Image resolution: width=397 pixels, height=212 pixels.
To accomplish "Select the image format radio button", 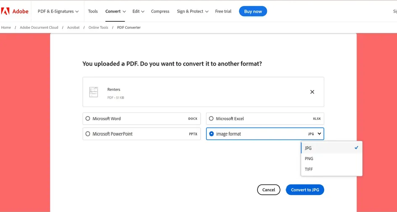I will click(x=211, y=134).
